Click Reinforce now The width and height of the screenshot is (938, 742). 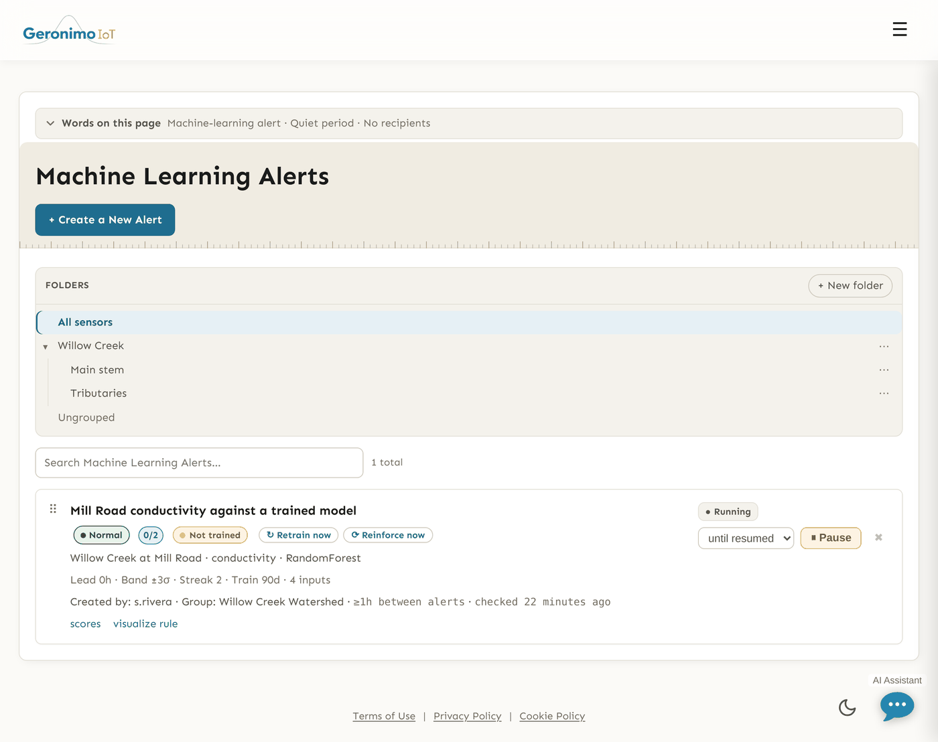coord(388,535)
